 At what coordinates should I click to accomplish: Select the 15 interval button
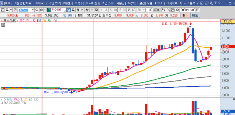coord(120,10)
